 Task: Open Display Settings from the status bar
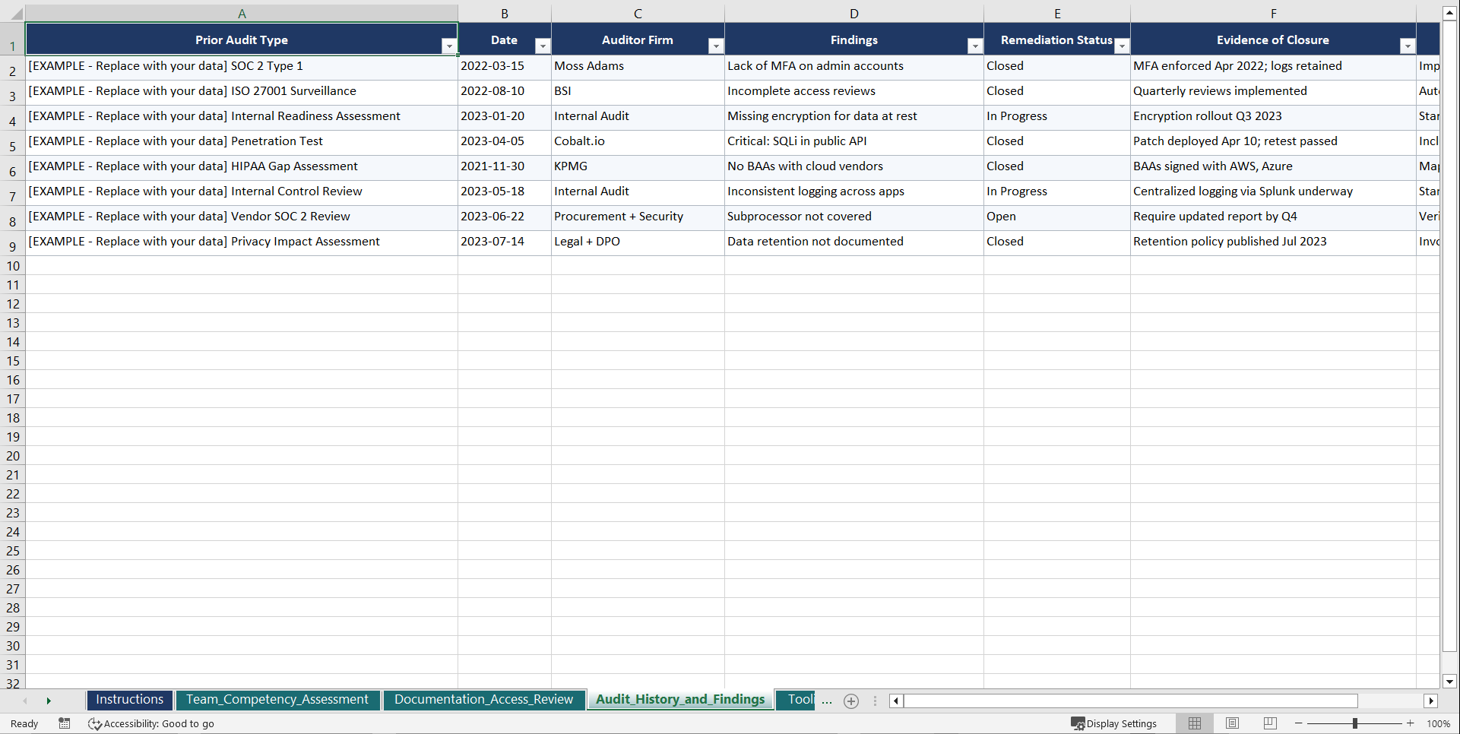(1114, 723)
